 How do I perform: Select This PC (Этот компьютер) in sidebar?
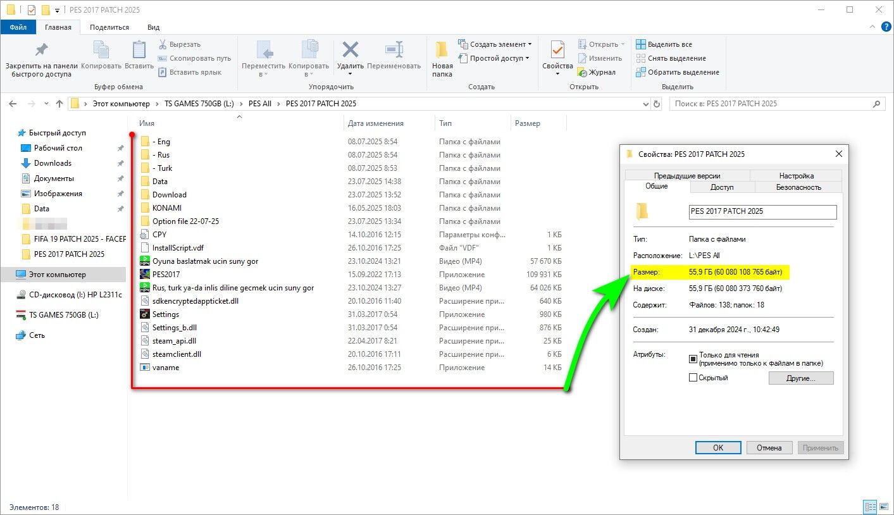click(x=57, y=275)
